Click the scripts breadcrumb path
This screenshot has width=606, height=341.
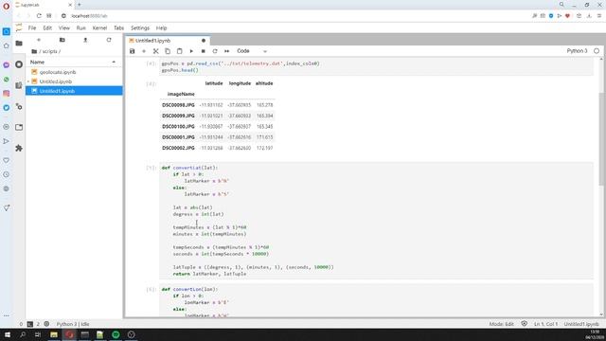point(50,51)
